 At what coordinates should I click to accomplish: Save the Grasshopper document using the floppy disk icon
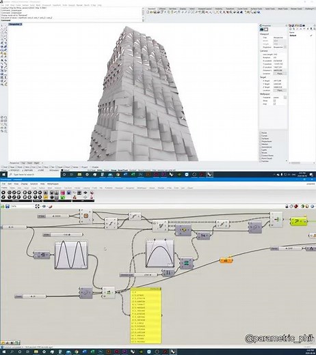coord(8,206)
